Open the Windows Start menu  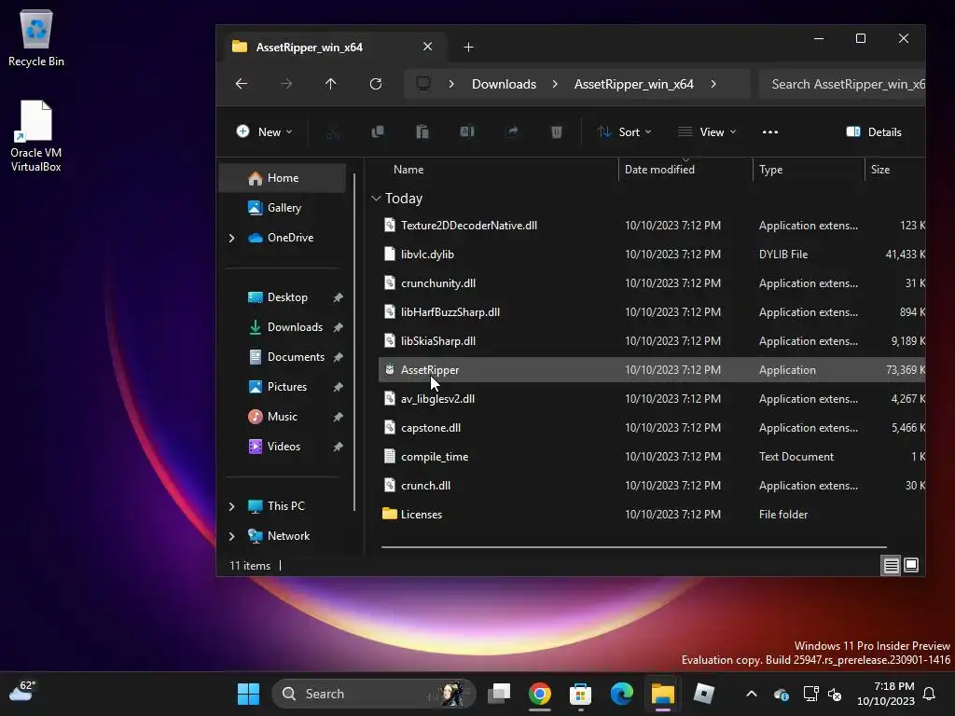pyautogui.click(x=248, y=694)
